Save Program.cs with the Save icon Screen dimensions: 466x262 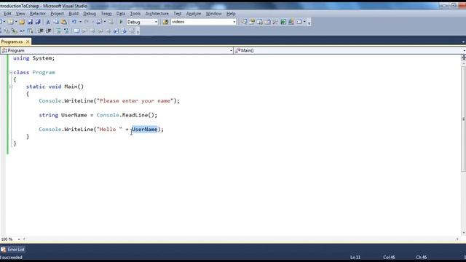pyautogui.click(x=30, y=22)
